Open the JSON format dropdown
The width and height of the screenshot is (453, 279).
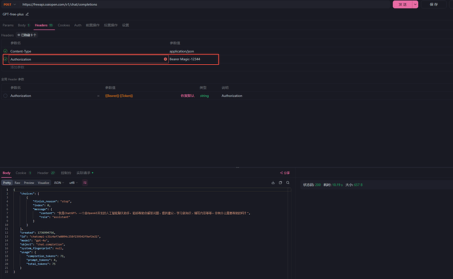[59, 183]
